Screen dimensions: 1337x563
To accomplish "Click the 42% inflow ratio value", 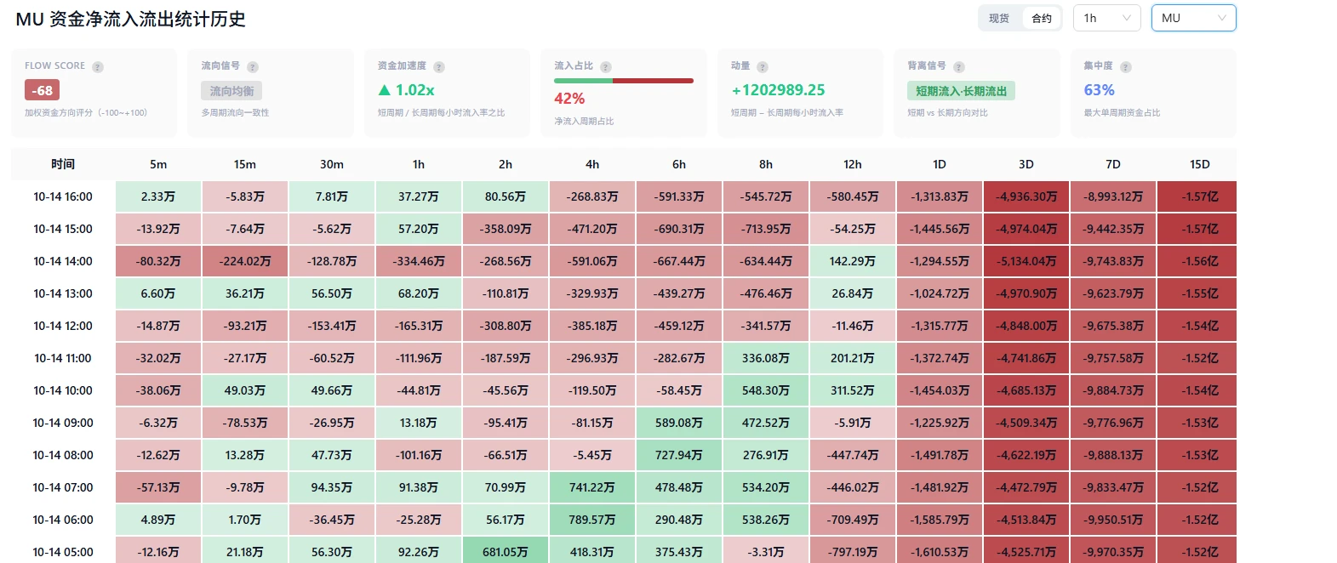I will (569, 99).
